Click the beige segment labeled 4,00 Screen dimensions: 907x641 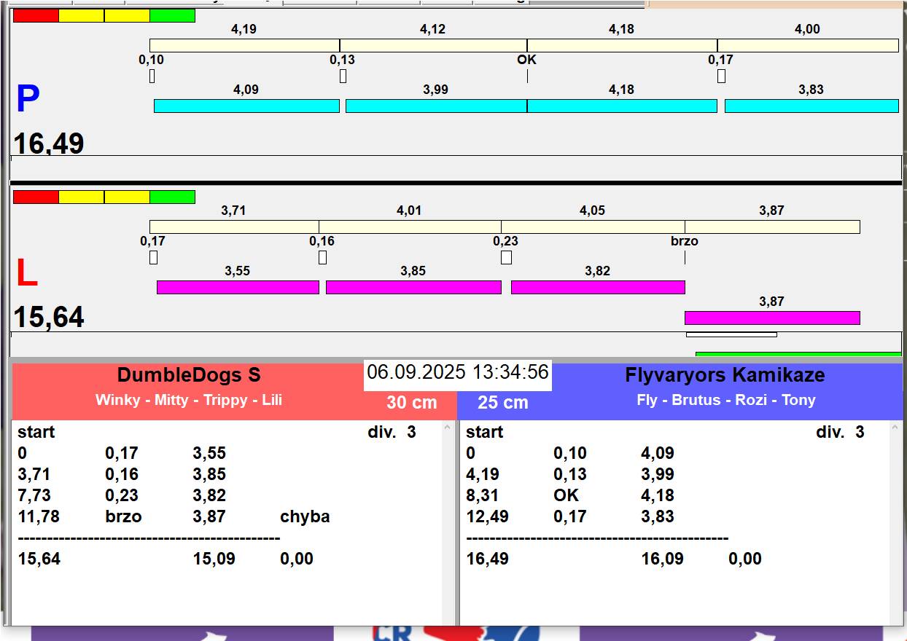coord(808,46)
